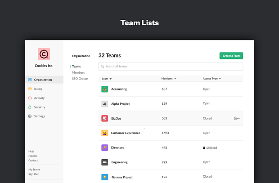Click the Alpha Project team name
The height and width of the screenshot is (183, 279).
[x=121, y=104]
